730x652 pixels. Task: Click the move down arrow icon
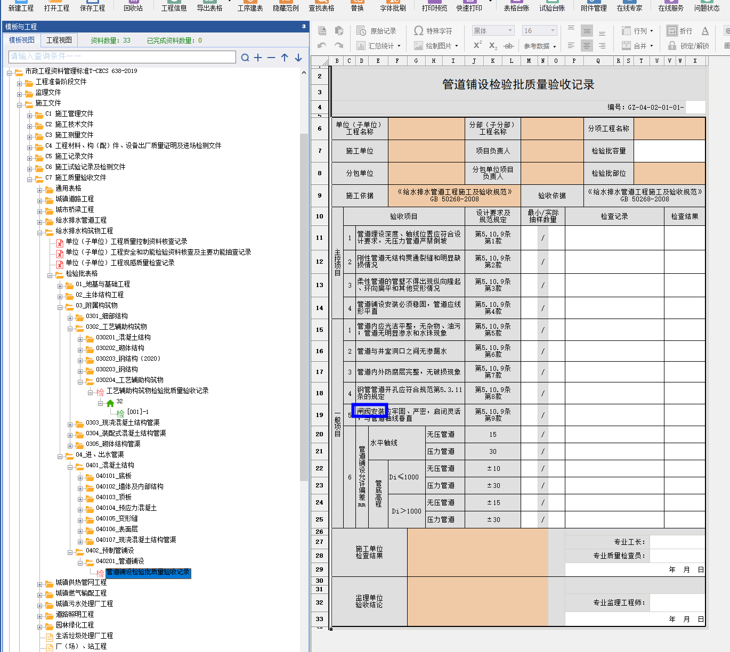coord(298,58)
